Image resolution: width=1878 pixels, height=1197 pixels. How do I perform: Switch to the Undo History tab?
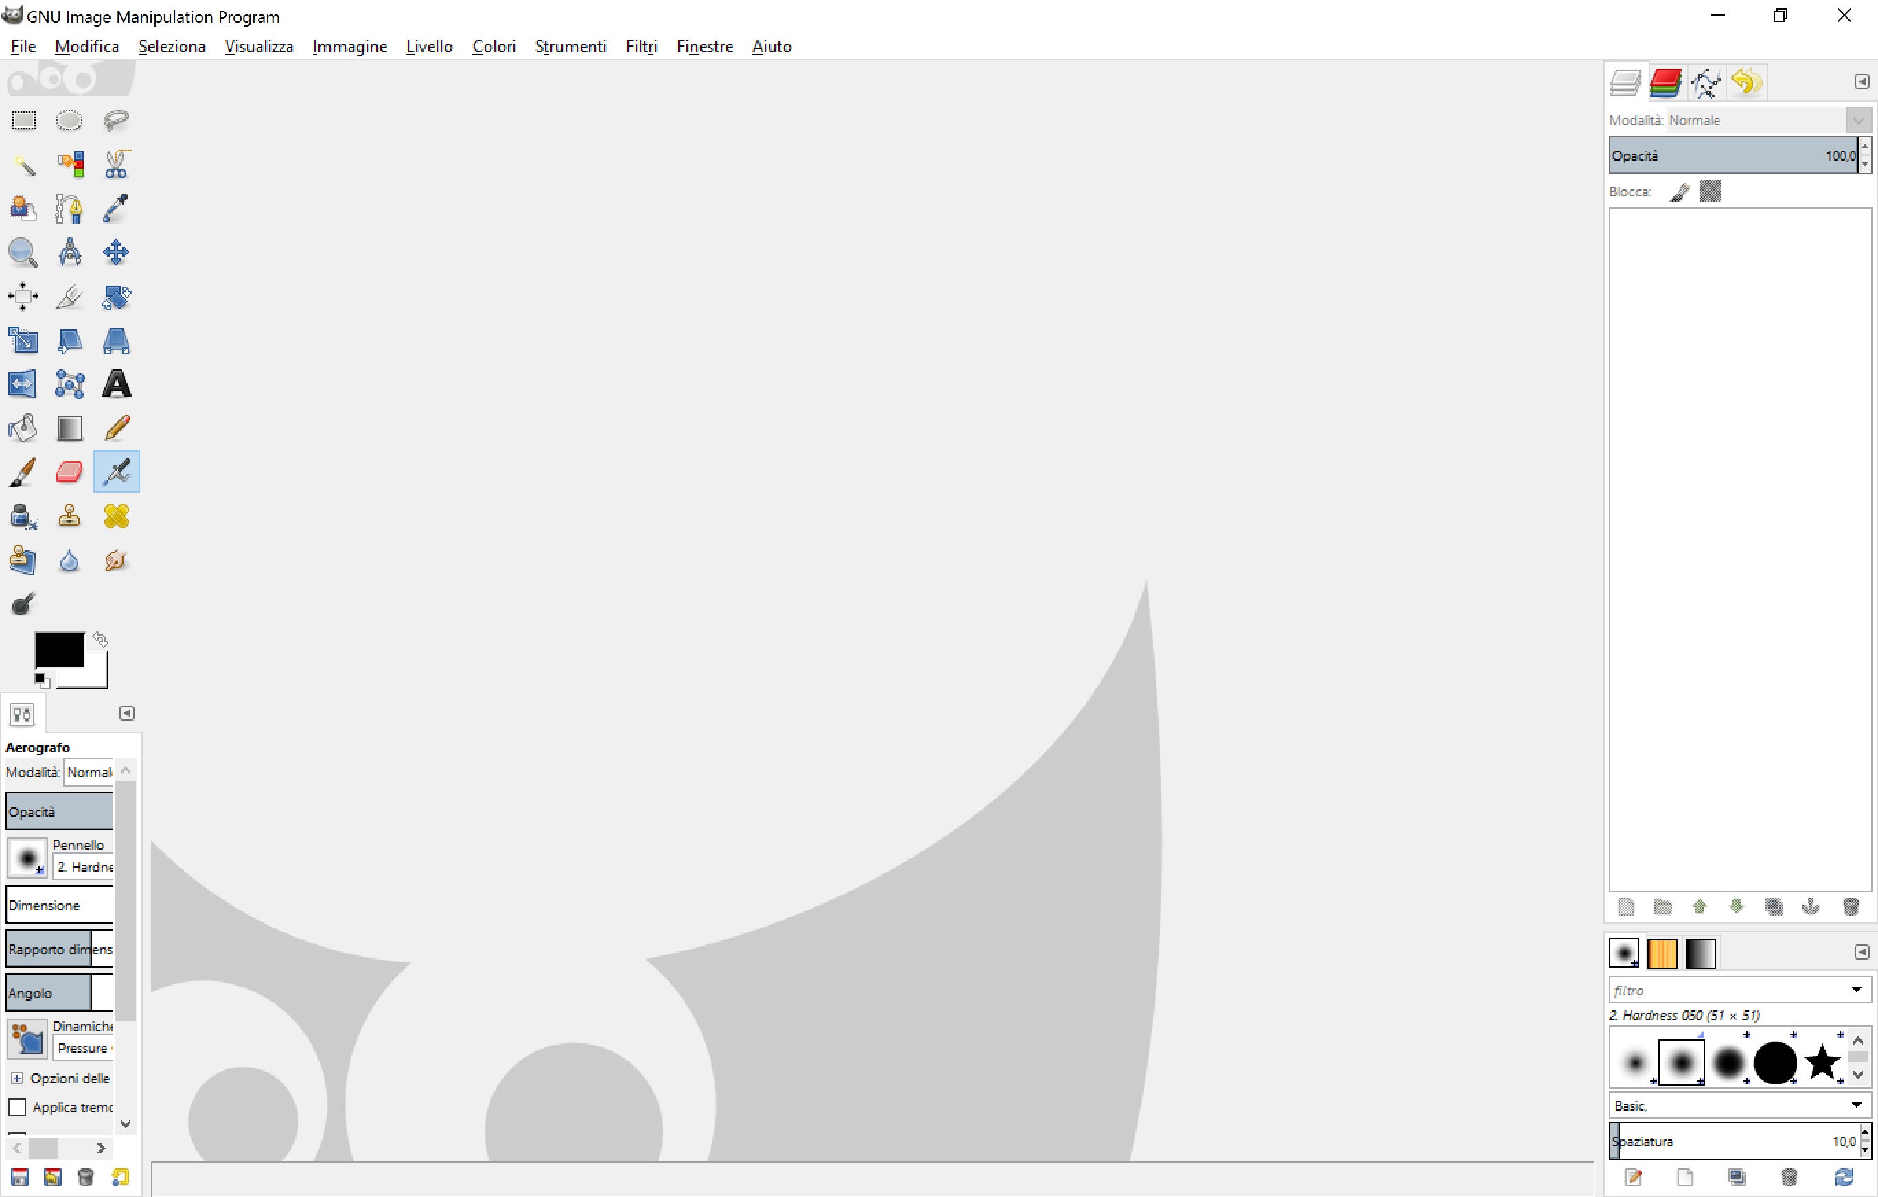click(1746, 82)
